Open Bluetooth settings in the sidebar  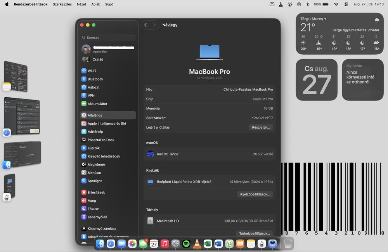pyautogui.click(x=108, y=79)
